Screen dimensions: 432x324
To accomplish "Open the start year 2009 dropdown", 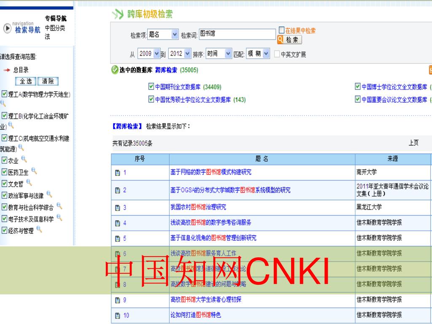I will coord(149,54).
